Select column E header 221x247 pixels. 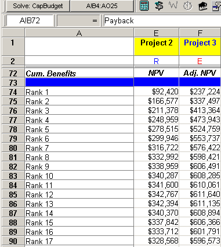156,33
